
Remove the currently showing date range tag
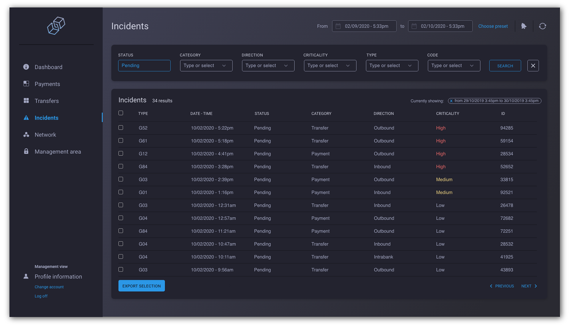[451, 101]
